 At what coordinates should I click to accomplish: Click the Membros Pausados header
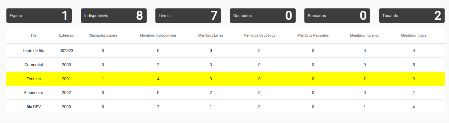[x=313, y=35]
